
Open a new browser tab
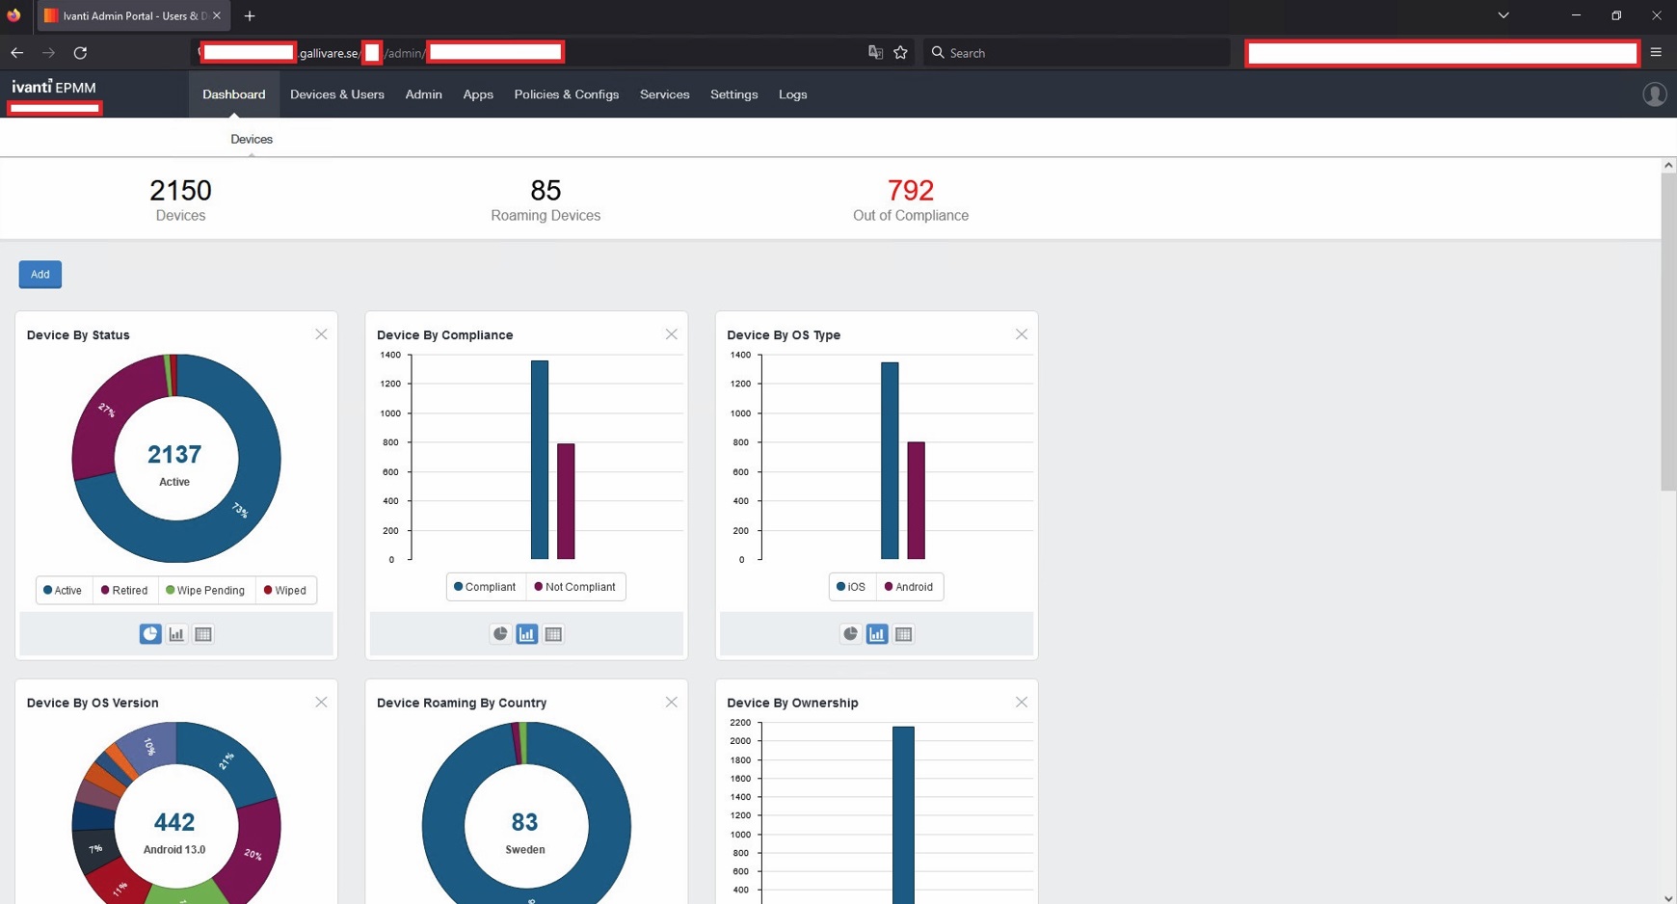tap(250, 15)
